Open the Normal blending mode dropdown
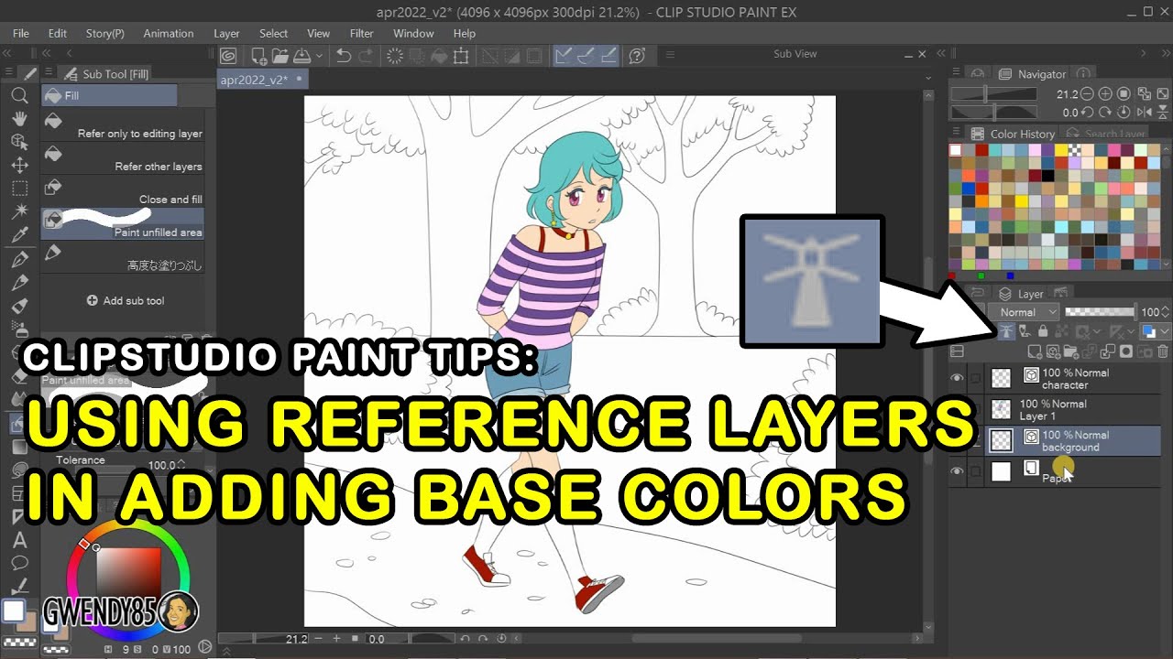 (1024, 312)
